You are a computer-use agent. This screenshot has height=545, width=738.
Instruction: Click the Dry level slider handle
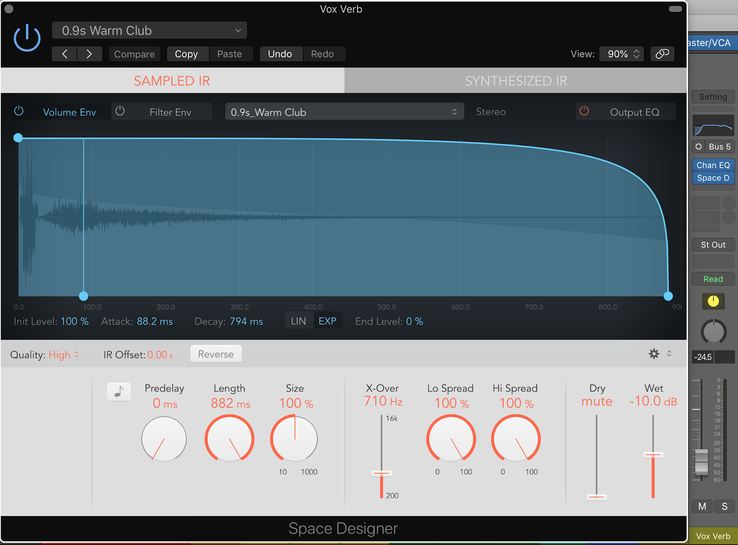click(x=596, y=497)
